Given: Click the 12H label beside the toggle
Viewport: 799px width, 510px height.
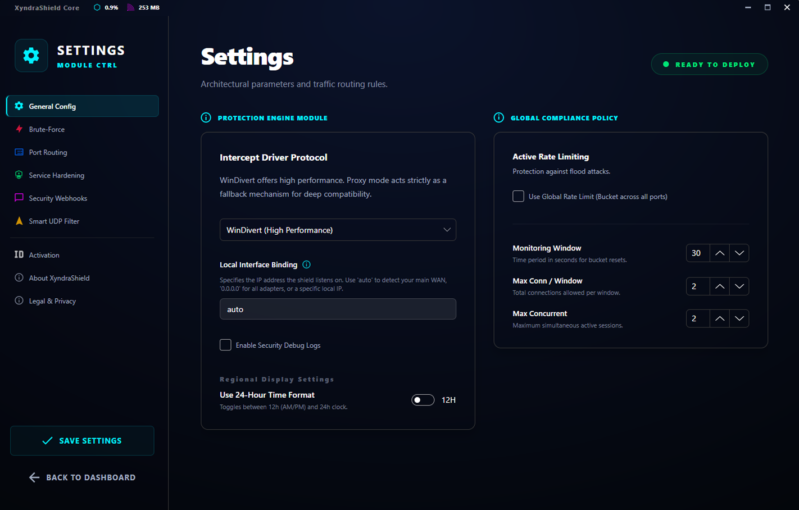Looking at the screenshot, I should 448,400.
